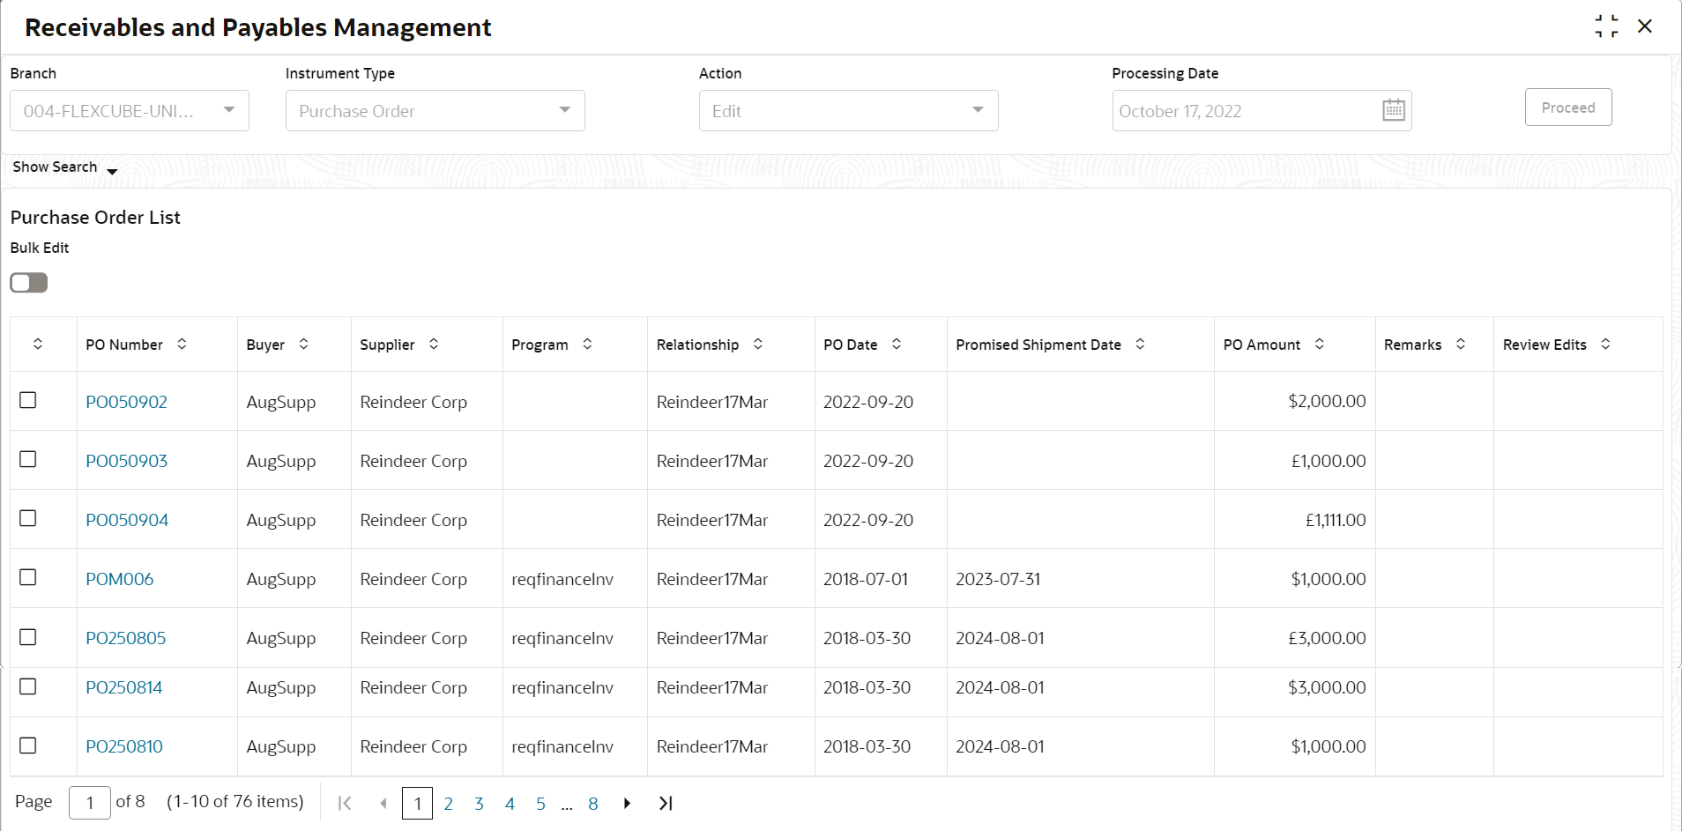Screen dimensions: 1682x831
Task: Tick the PO050904 row checkbox
Action: tap(28, 518)
